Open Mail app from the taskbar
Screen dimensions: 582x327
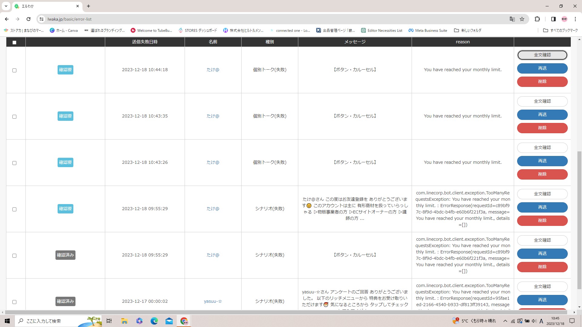point(169,321)
